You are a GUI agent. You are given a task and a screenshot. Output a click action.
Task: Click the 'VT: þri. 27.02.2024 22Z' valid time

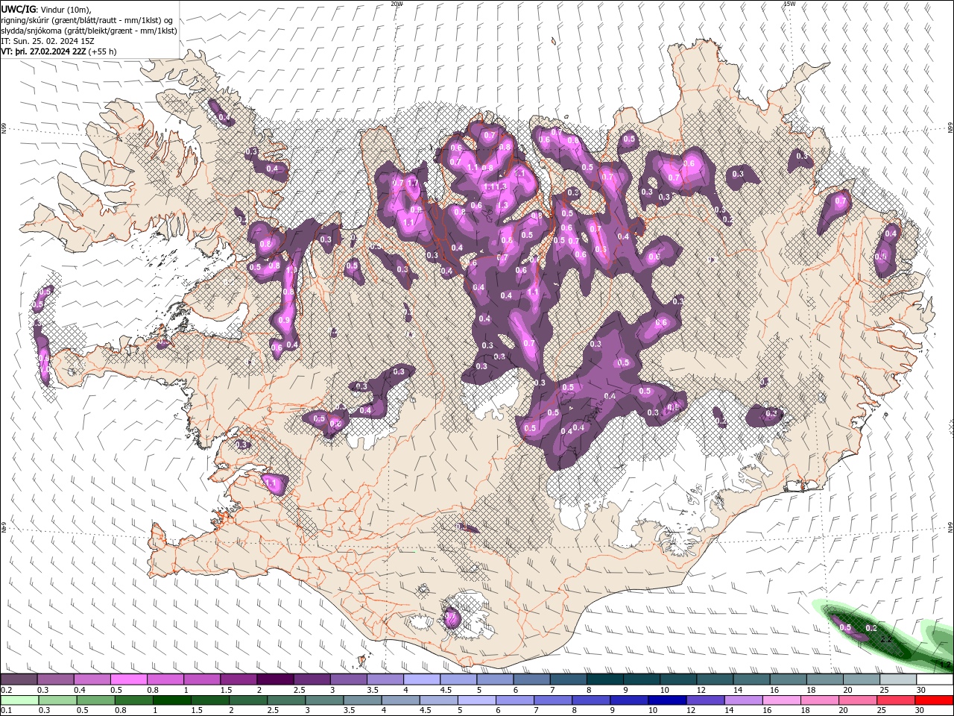44,51
